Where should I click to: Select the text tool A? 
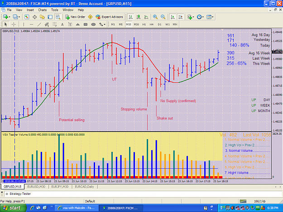(62, 24)
